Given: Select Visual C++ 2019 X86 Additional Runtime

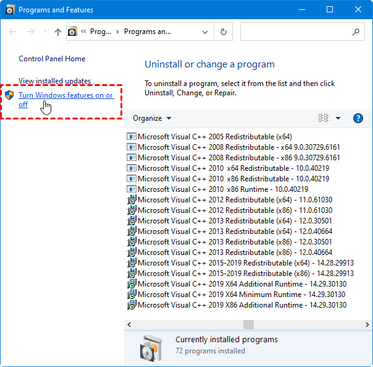Looking at the screenshot, I should click(237, 304).
